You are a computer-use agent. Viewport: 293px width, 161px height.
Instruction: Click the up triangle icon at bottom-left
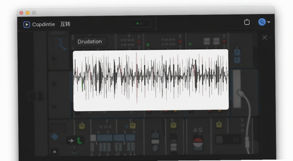click(x=54, y=151)
